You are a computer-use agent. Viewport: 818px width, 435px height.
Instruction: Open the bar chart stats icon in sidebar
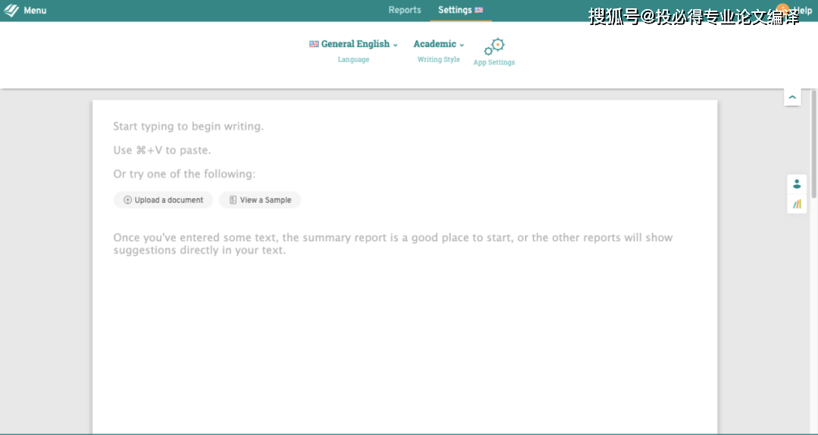coord(797,204)
